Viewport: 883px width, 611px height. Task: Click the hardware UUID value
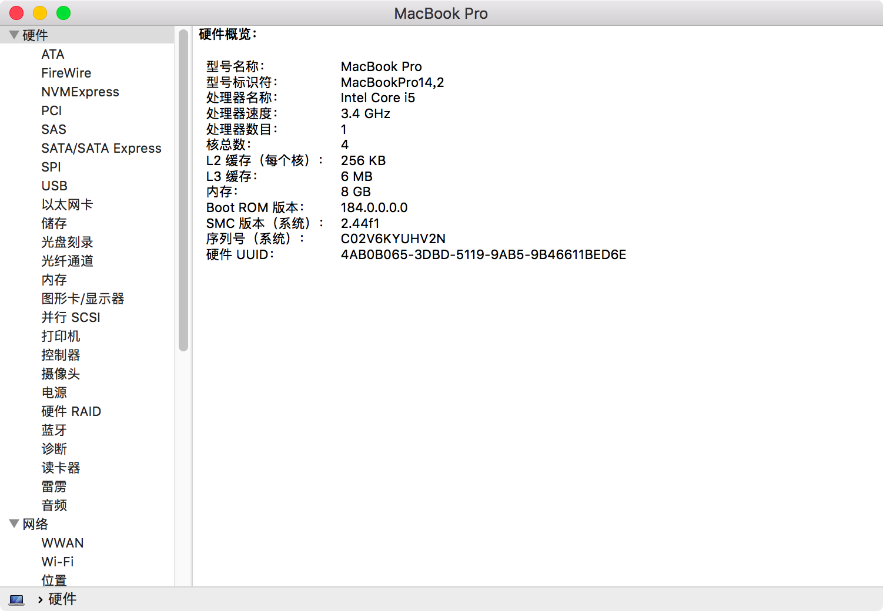483,254
